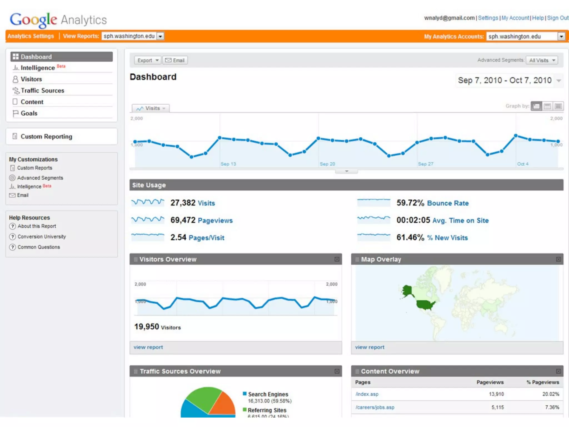This screenshot has height=427, width=569.
Task: Open the /careers/jobs.asp page link
Action: pos(375,407)
